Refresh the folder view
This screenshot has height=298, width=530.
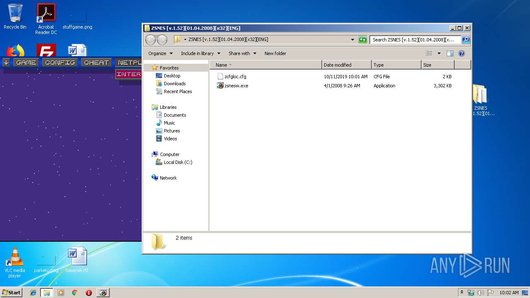pos(363,40)
